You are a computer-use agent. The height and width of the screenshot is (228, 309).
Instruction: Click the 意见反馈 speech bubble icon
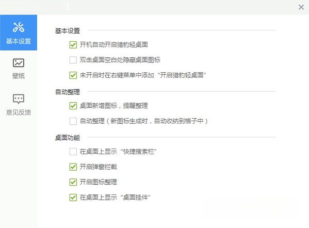(19, 99)
